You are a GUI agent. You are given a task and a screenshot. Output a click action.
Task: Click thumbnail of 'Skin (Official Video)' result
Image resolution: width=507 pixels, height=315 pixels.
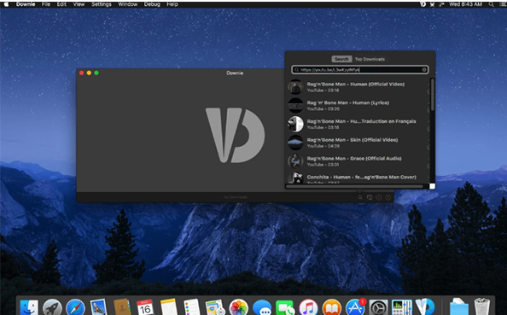tap(295, 143)
